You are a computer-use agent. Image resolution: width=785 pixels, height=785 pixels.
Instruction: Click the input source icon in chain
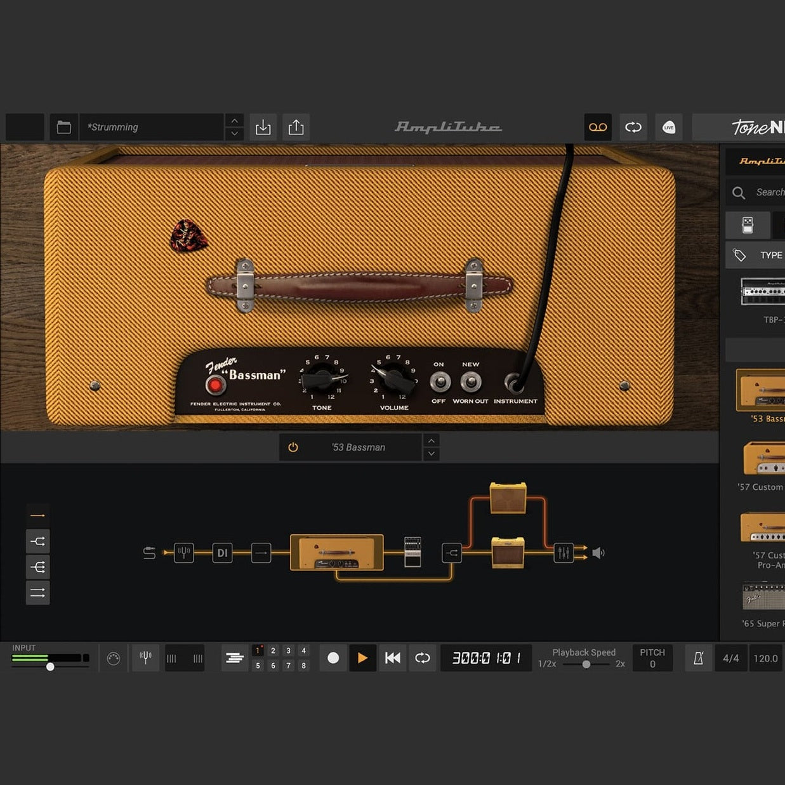(149, 553)
